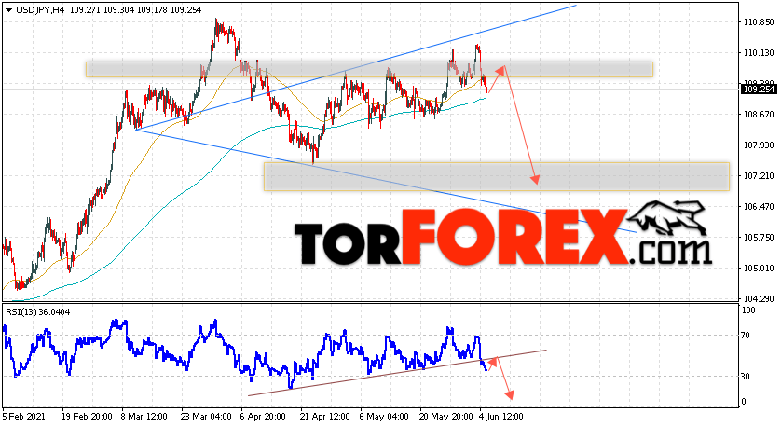Click the 20 May 20:00 date label
781x427 pixels.
[x=445, y=416]
